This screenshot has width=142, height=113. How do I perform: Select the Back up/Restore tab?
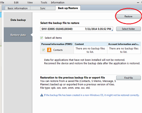pyautogui.click(x=68, y=8)
